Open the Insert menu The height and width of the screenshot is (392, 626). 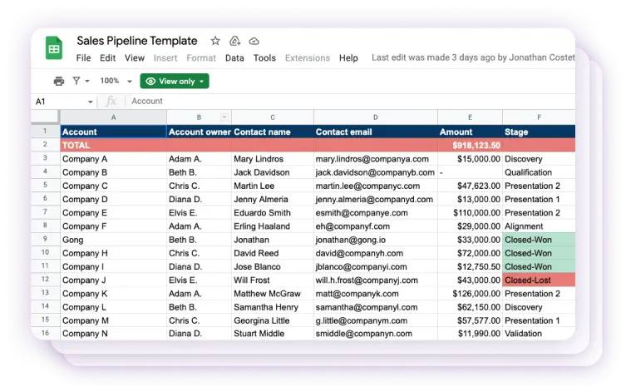tap(165, 58)
